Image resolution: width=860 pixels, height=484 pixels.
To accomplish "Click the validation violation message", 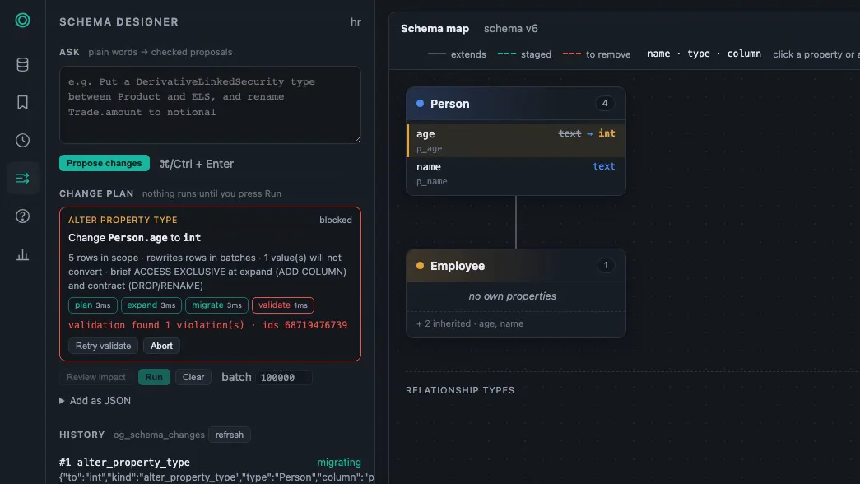I will [x=208, y=325].
